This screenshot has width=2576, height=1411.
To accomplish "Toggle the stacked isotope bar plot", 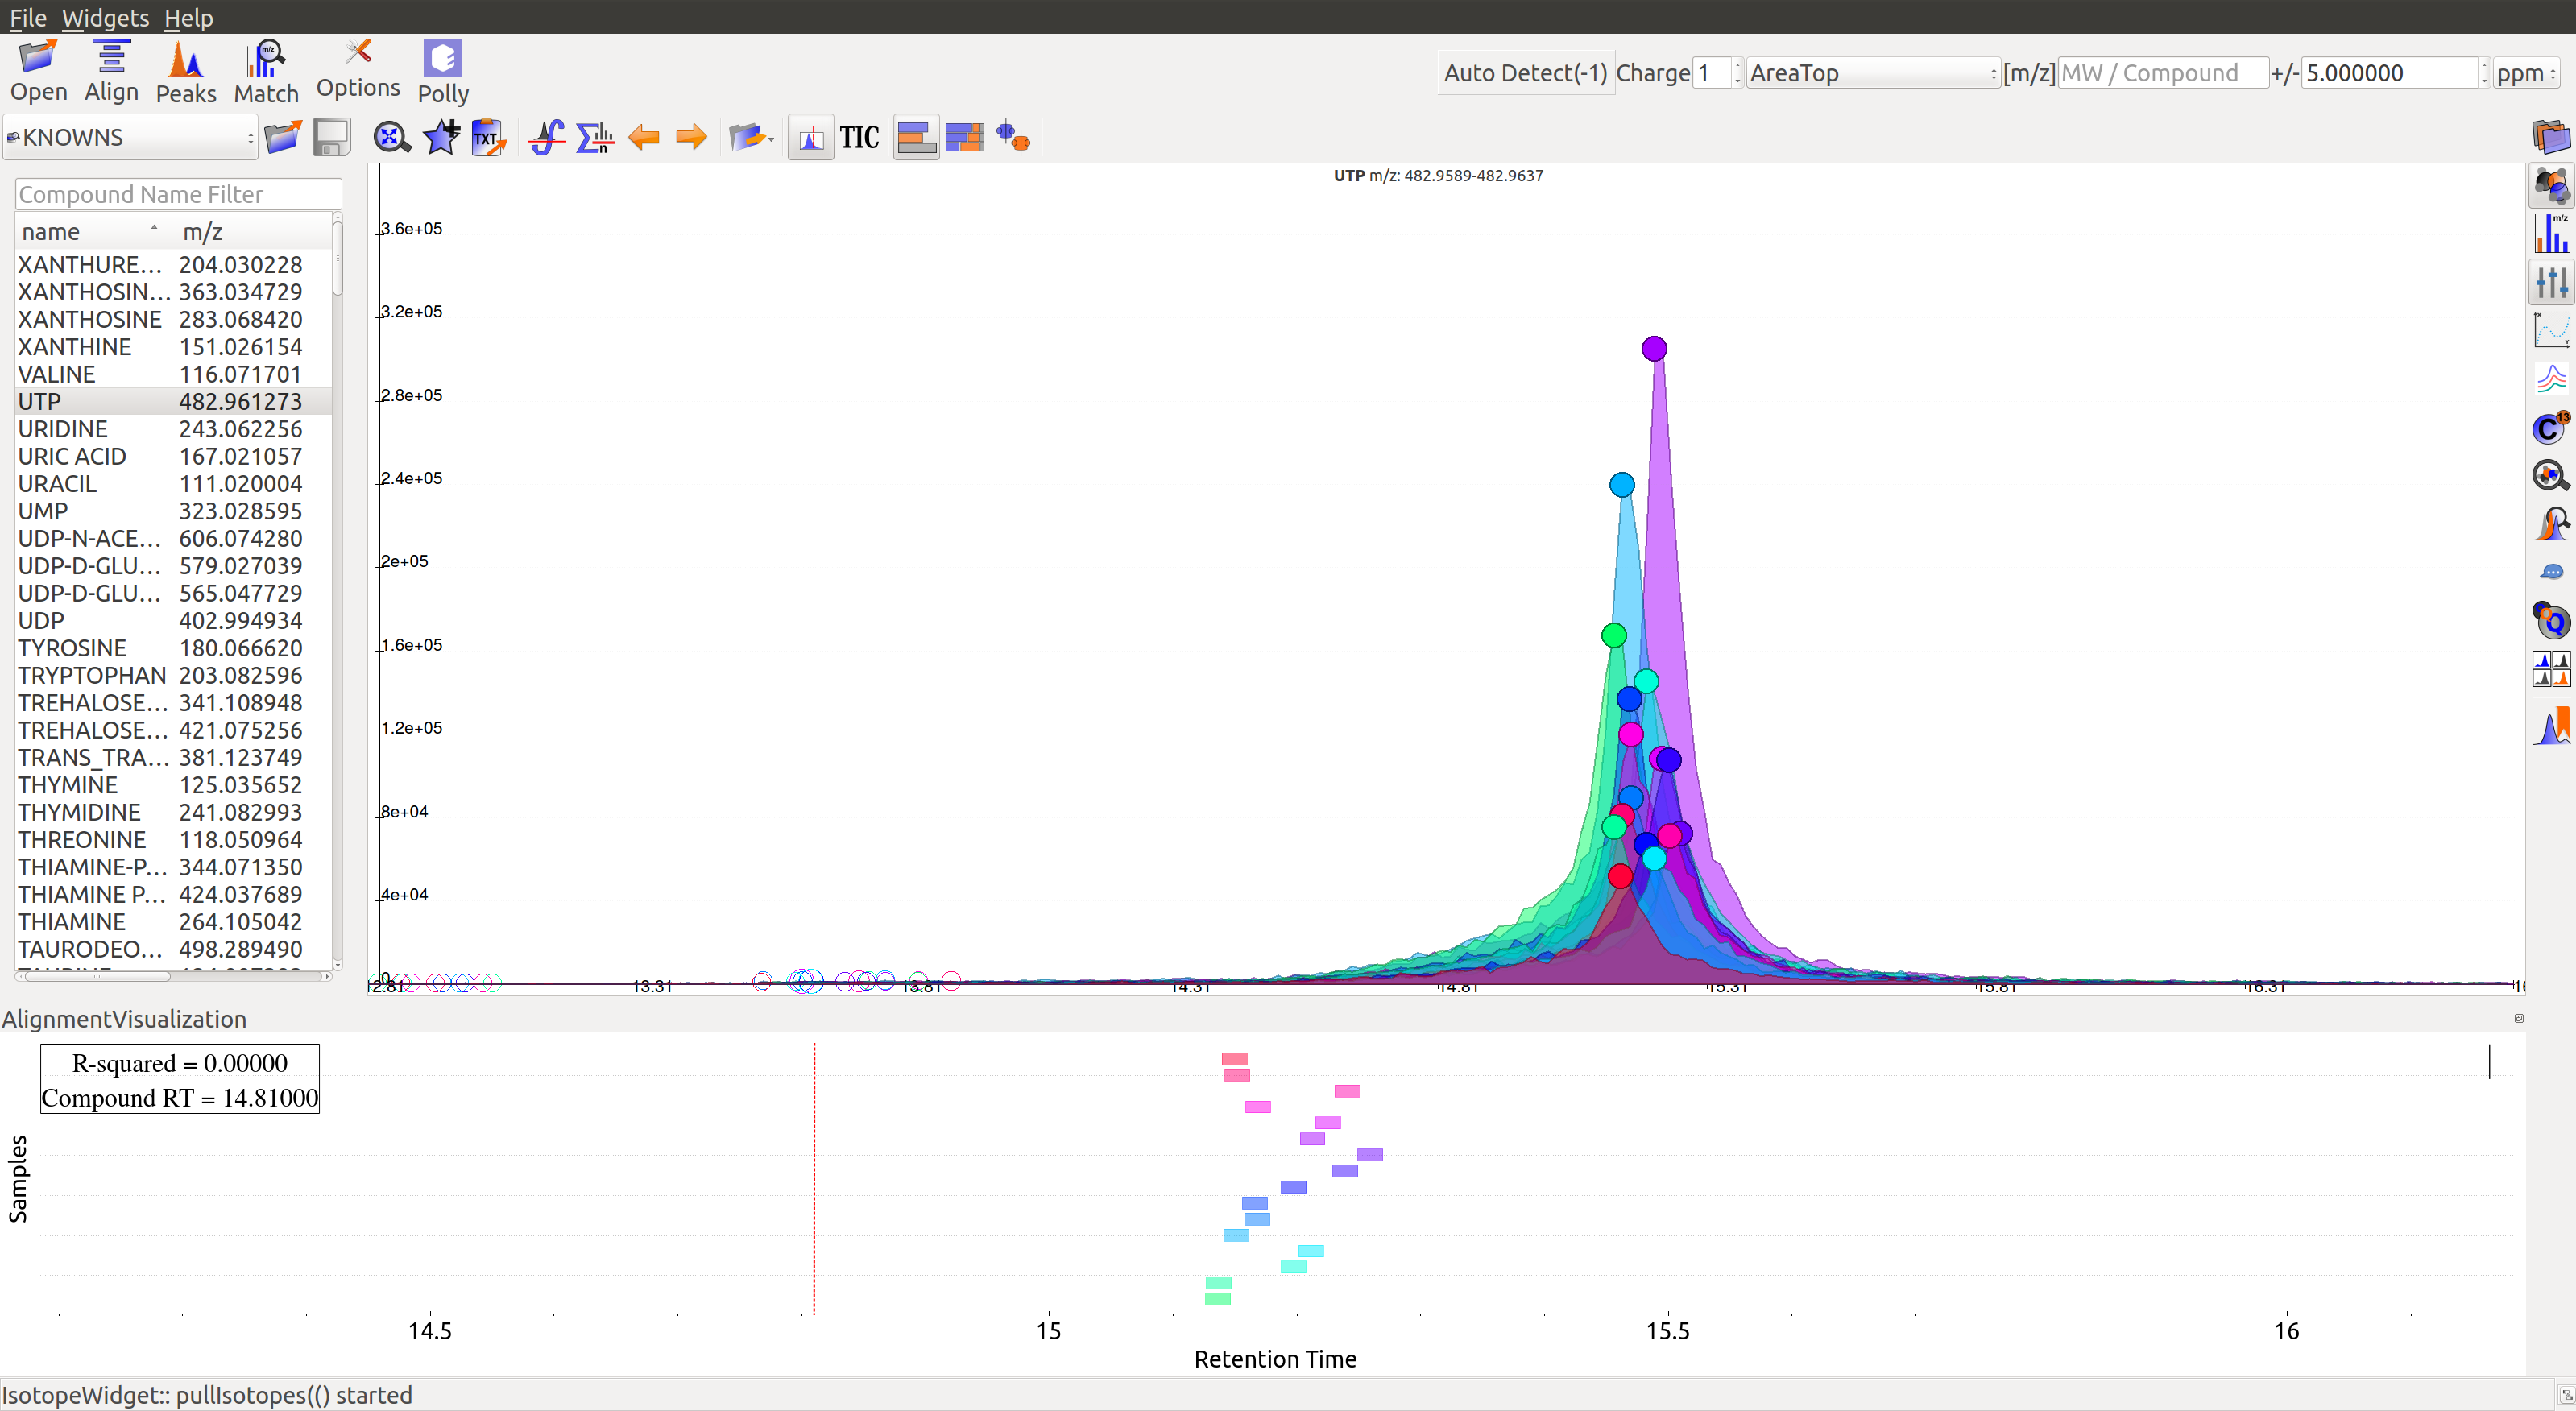I will coord(964,137).
